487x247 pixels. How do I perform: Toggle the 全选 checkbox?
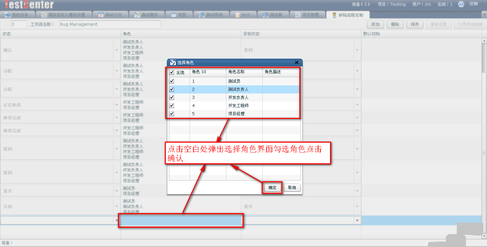(x=172, y=72)
